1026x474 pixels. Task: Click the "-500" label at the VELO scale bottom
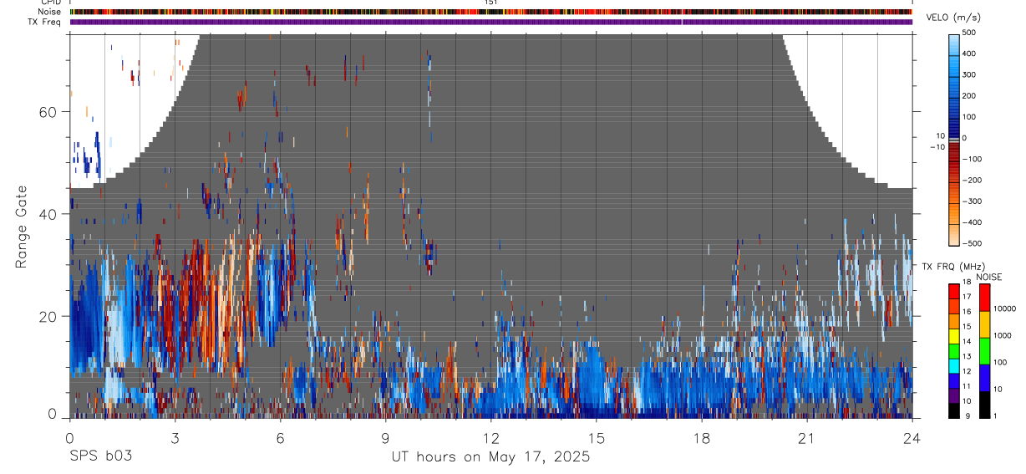tap(971, 244)
